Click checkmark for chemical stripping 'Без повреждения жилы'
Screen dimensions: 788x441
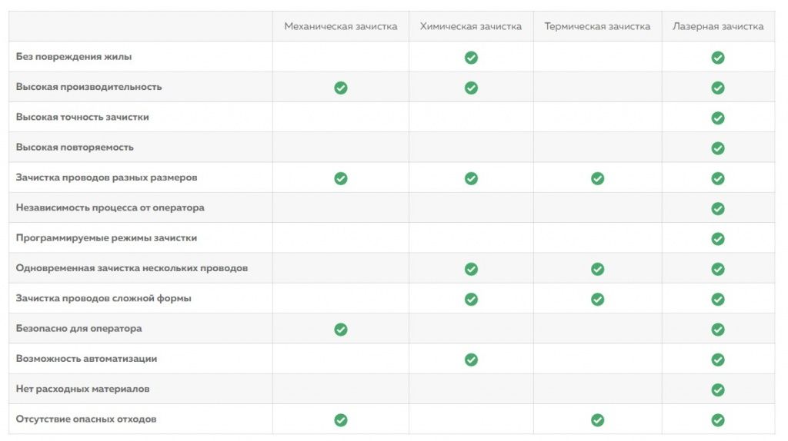tap(471, 58)
